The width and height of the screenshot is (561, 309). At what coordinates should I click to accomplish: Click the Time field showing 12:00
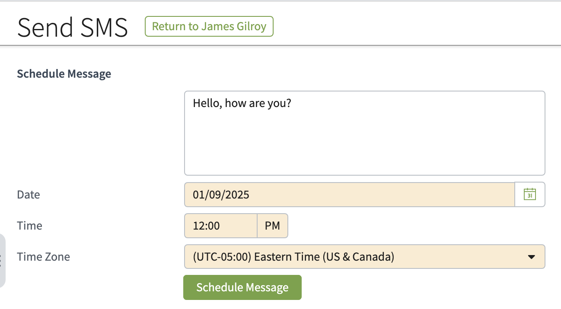click(x=220, y=226)
